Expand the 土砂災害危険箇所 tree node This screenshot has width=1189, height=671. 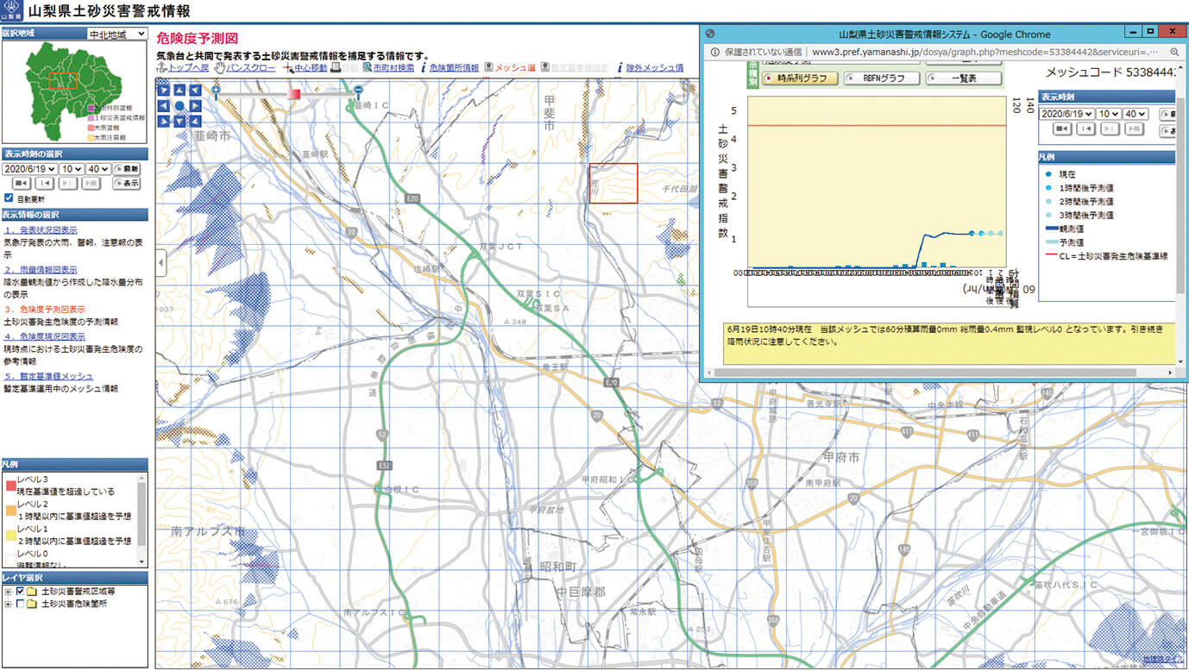(8, 604)
